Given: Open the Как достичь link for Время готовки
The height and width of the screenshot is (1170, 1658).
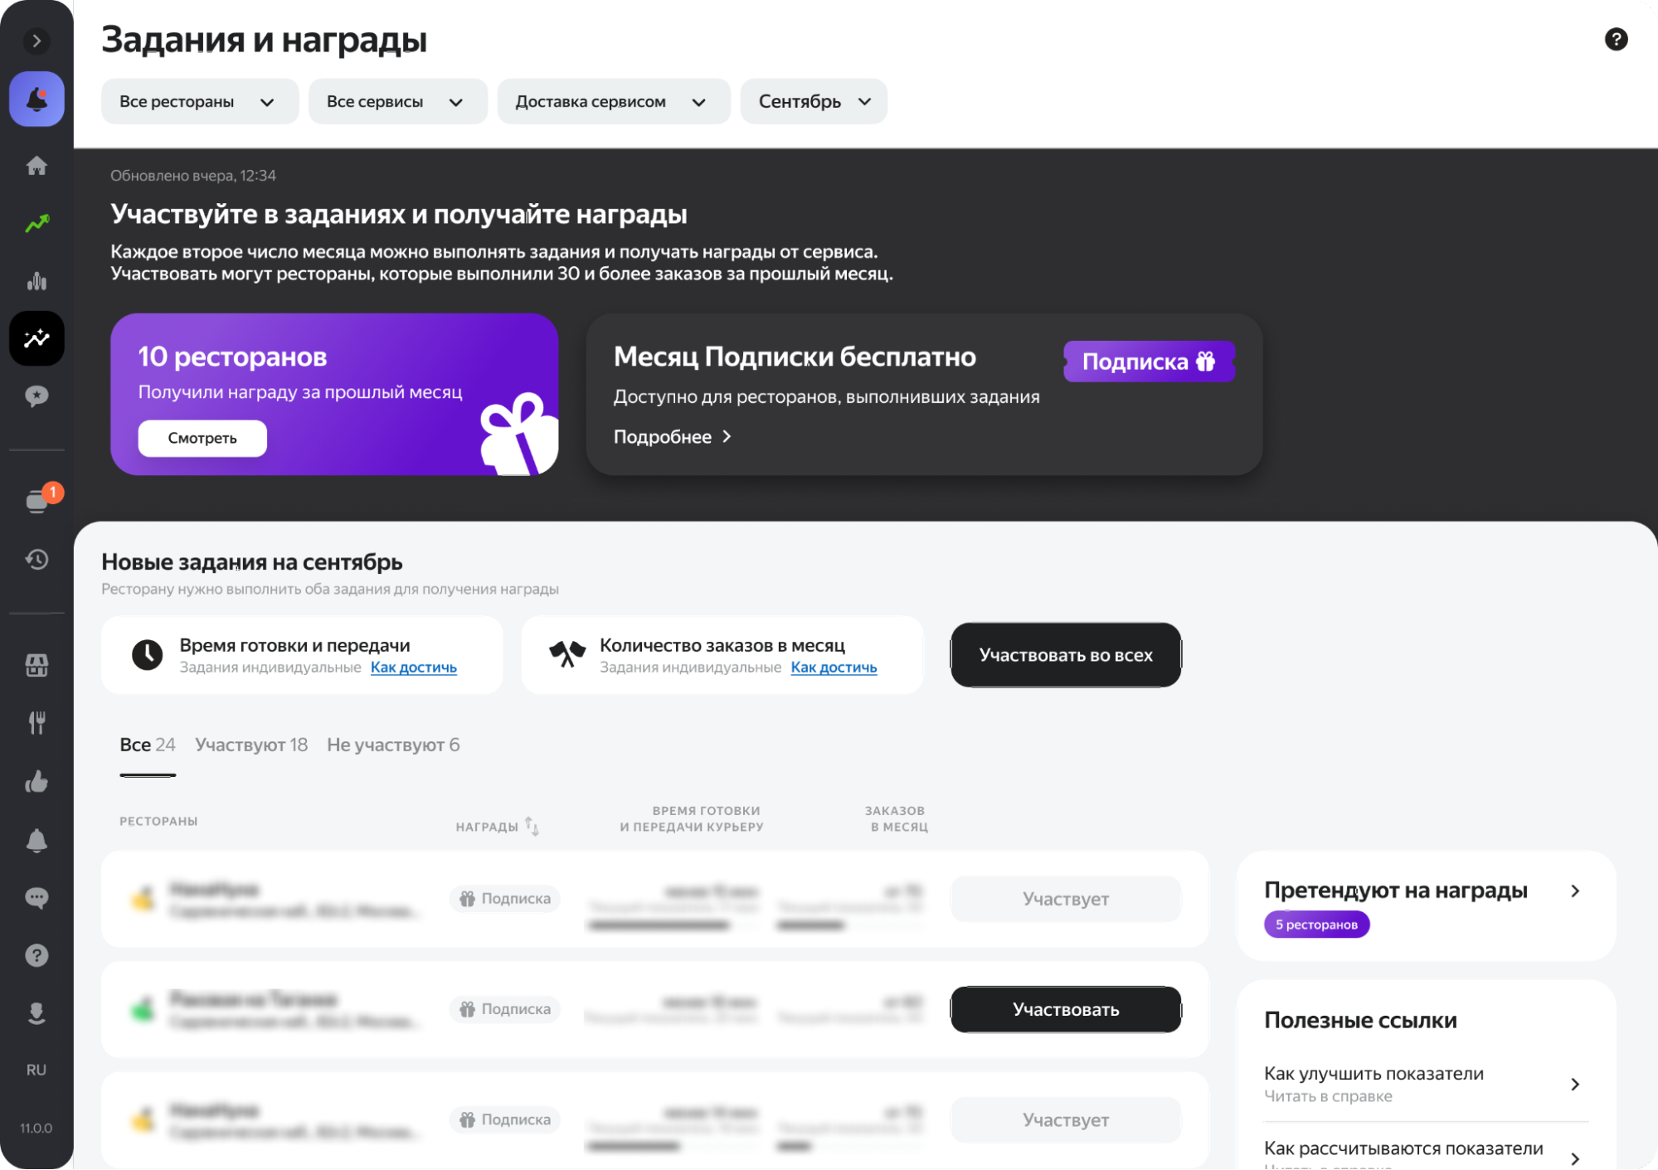Looking at the screenshot, I should point(413,668).
